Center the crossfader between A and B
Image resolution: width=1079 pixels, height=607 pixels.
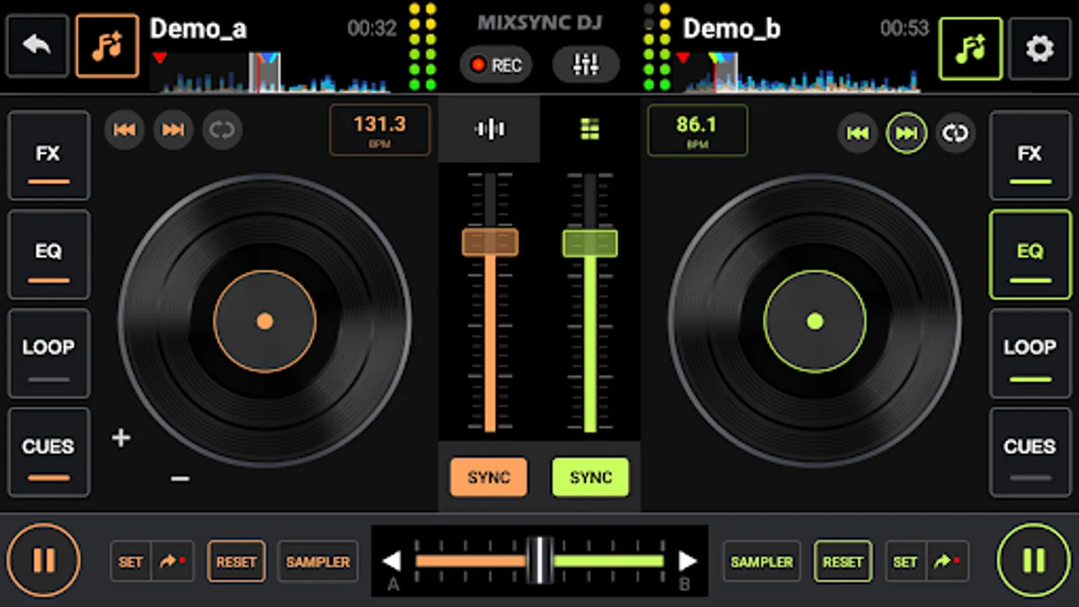coord(539,560)
